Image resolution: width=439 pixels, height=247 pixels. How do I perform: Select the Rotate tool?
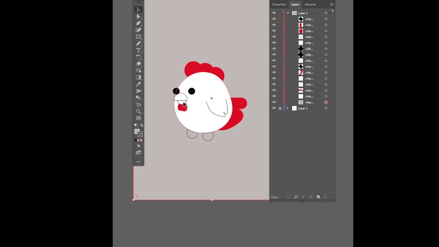pos(139,57)
